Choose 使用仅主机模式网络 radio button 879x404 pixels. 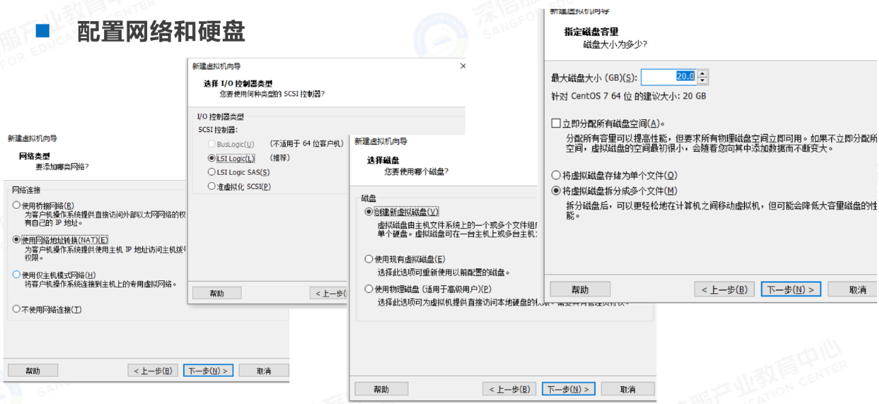click(16, 275)
